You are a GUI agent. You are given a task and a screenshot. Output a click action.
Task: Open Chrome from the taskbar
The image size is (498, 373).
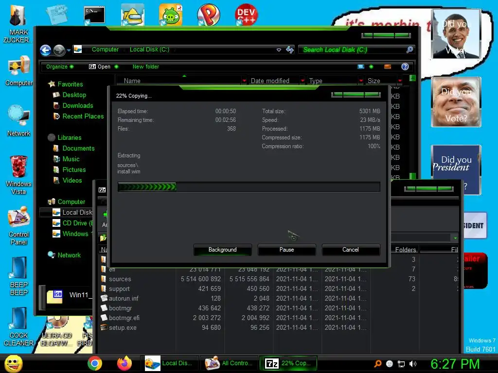pyautogui.click(x=95, y=363)
